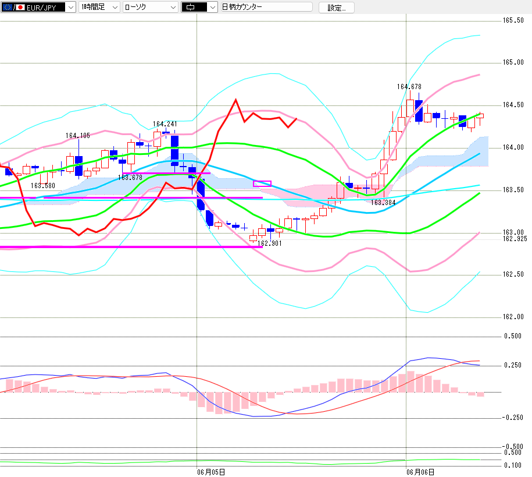Select the 164.241 price label

(x=165, y=124)
